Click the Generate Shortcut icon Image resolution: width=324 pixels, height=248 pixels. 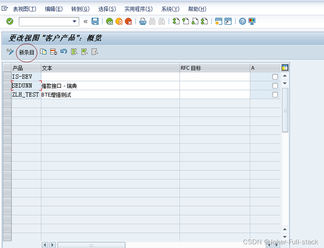click(228, 21)
